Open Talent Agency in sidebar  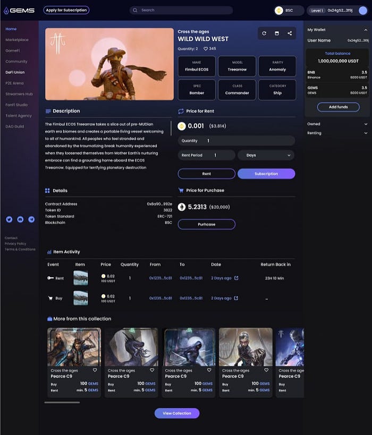(19, 115)
